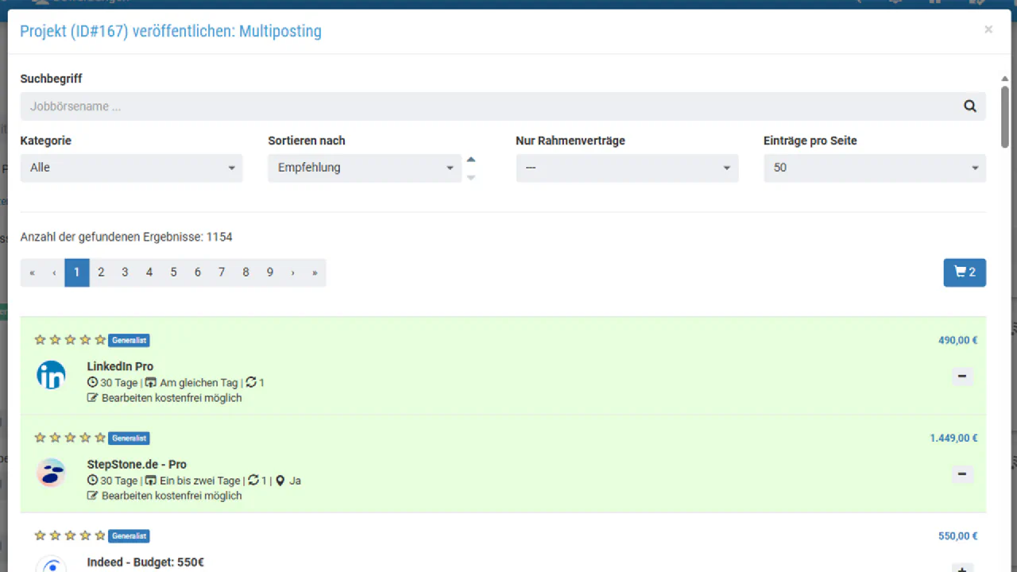The width and height of the screenshot is (1017, 572).
Task: Select page 1 in pagination
Action: click(77, 272)
